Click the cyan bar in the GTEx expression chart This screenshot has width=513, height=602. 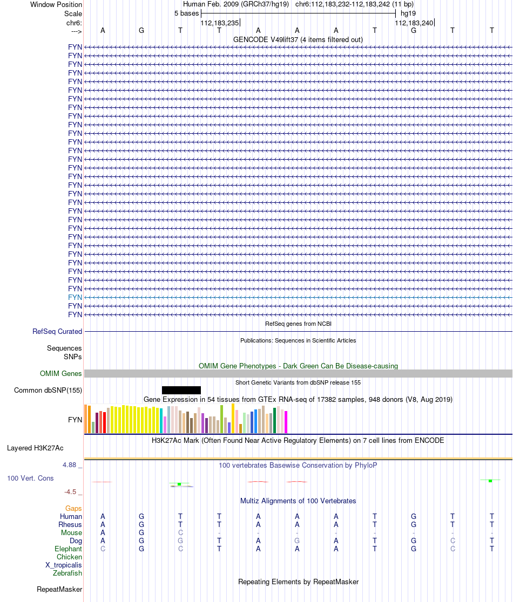(x=161, y=421)
